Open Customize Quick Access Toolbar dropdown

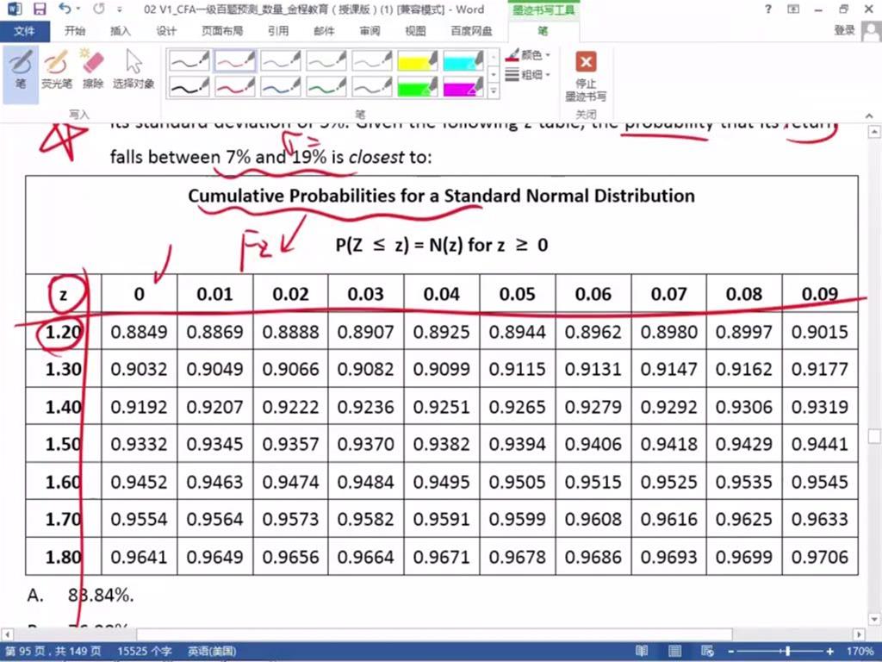click(x=119, y=9)
